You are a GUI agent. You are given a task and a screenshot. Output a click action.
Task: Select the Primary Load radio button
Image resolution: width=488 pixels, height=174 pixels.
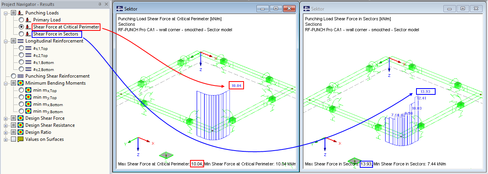point(21,20)
